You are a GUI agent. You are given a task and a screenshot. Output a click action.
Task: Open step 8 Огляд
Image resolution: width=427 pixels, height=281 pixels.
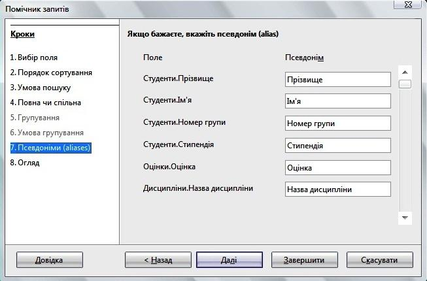click(25, 163)
